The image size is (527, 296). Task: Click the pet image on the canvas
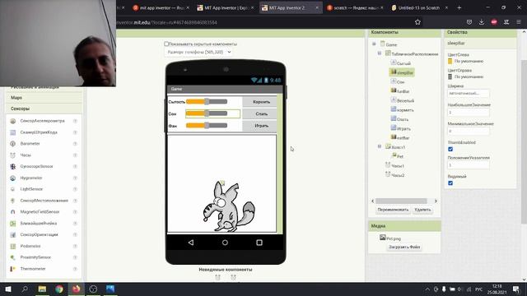point(228,206)
